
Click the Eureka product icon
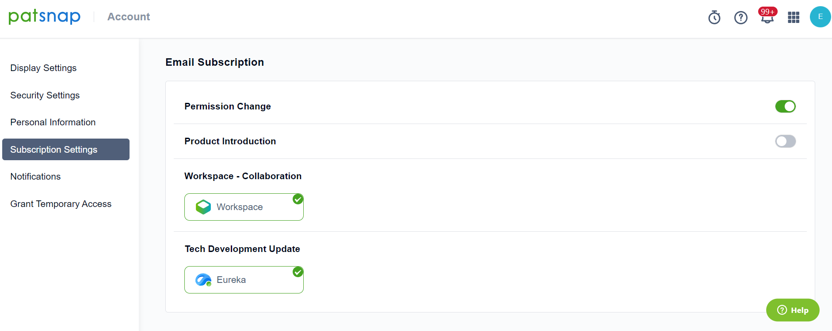pyautogui.click(x=203, y=280)
